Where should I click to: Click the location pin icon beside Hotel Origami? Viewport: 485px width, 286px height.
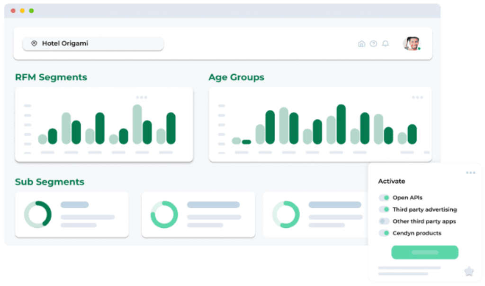pyautogui.click(x=34, y=44)
